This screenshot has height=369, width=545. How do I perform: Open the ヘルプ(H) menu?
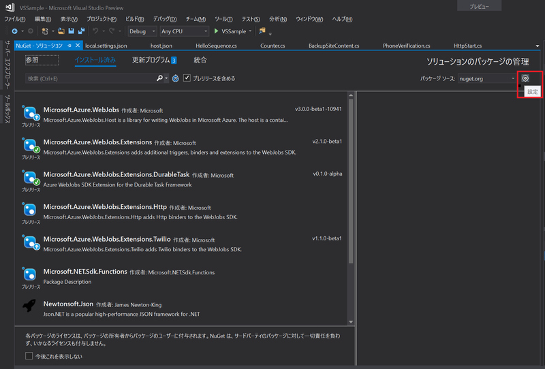coord(342,19)
